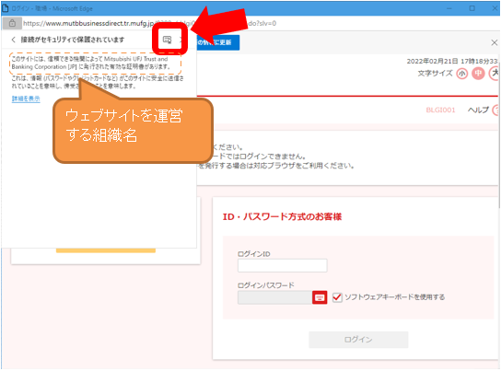This screenshot has height=371, width=501.
Task: Click the lock icon in address bar
Action: pyautogui.click(x=12, y=23)
